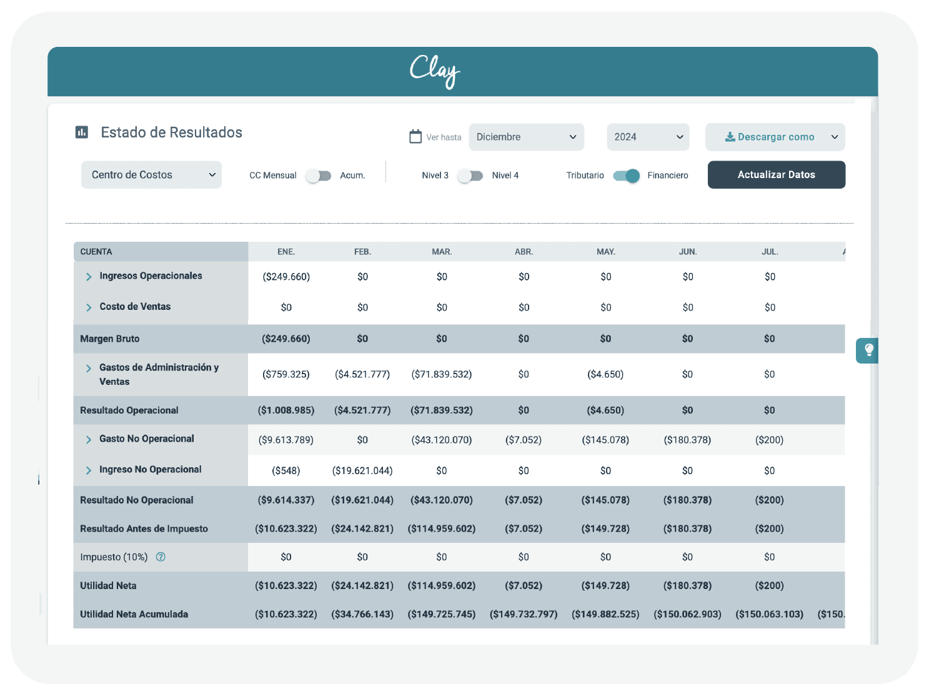The image size is (934, 694).
Task: Open the 2024 year dropdown
Action: (x=648, y=137)
